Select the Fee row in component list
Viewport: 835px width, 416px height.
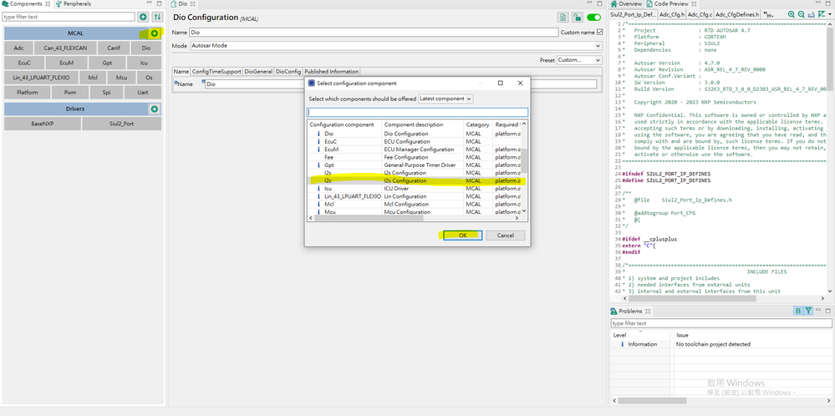[x=414, y=158]
